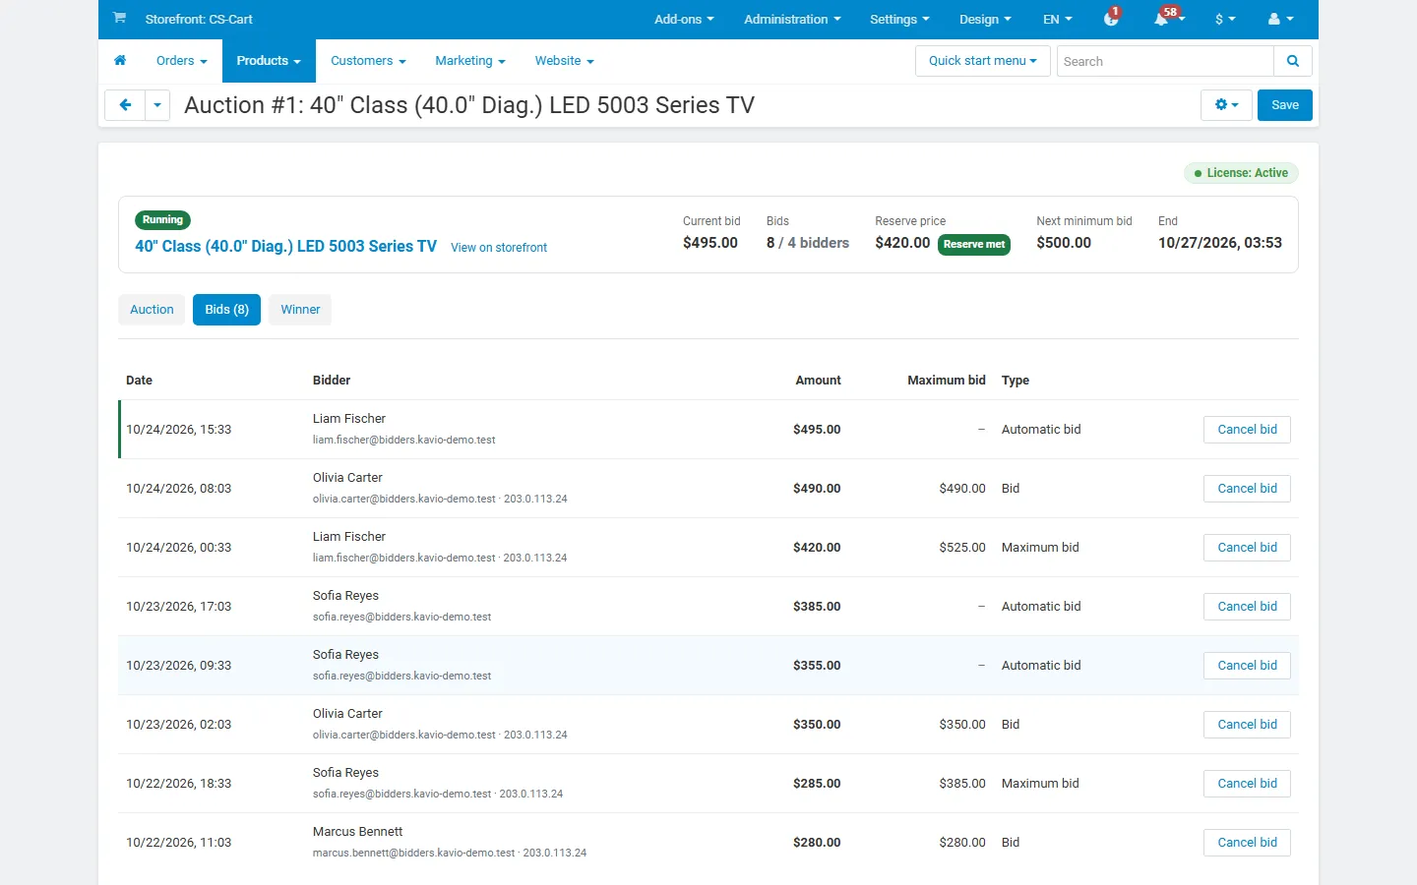Open the Website menu
Viewport: 1417px width, 885px height.
[565, 61]
